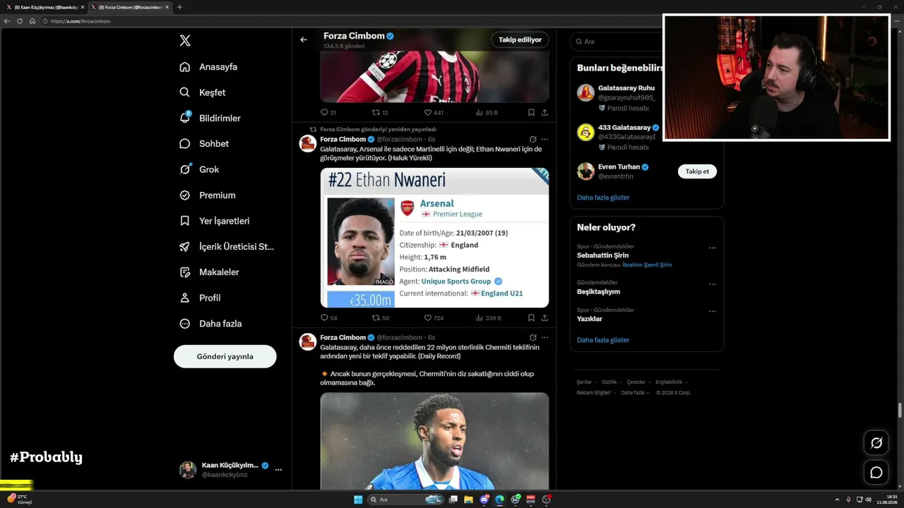This screenshot has width=904, height=508.
Task: Share the tweet with 441 likes
Action: (545, 112)
